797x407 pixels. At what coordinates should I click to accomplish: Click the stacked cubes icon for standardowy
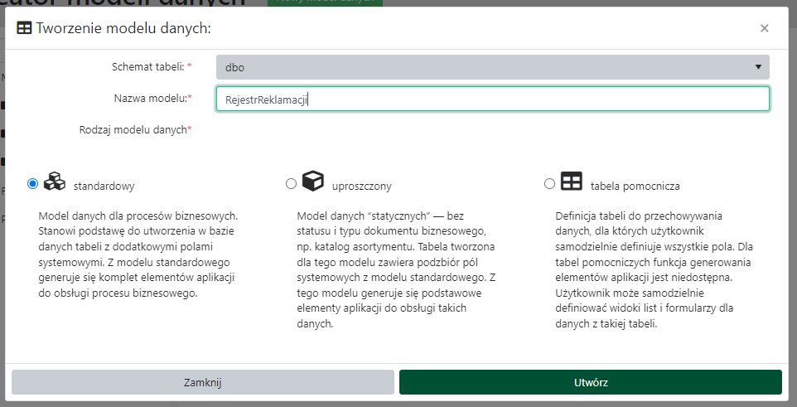click(x=54, y=182)
